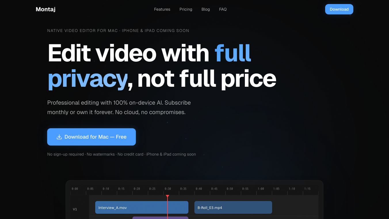Screen dimensions: 389x219
Task: Click the Montaj logo
Action: coord(45,9)
